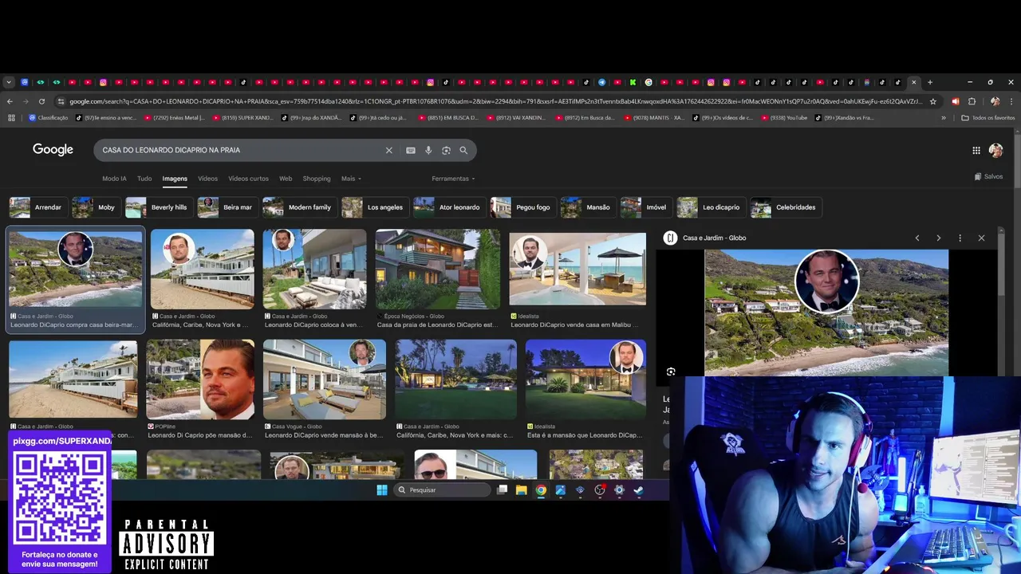This screenshot has height=574, width=1021.
Task: Clear the Google search box text
Action: [x=389, y=150]
